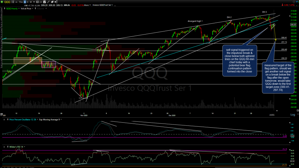Click the 293.40 price level label

coord(284,49)
